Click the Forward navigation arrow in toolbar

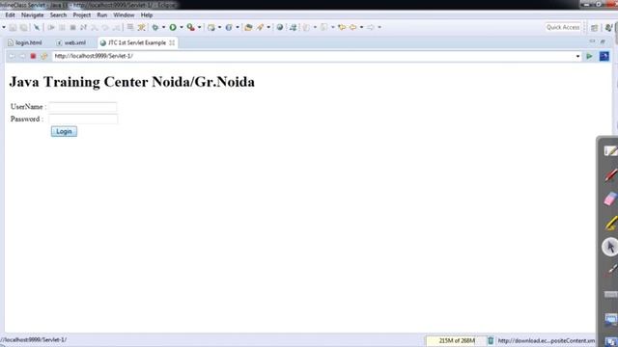371,27
